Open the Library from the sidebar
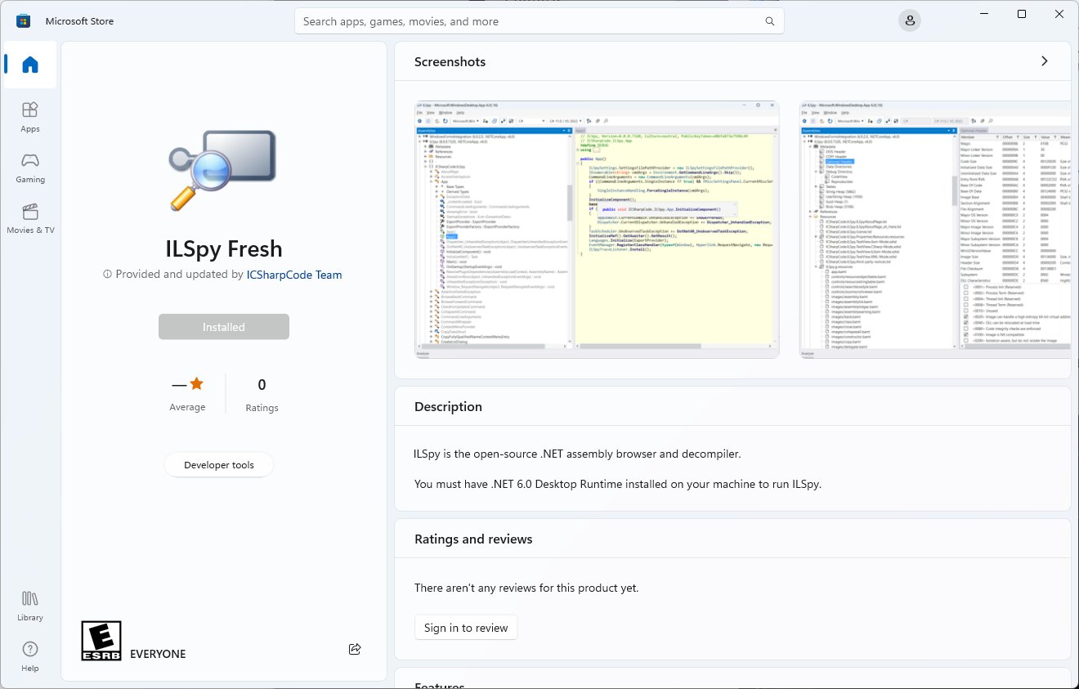The height and width of the screenshot is (689, 1079). tap(29, 605)
